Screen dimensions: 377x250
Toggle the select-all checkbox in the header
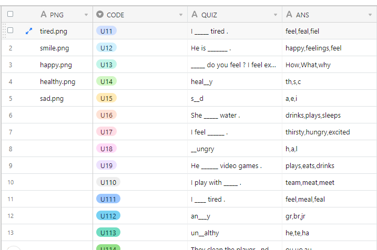coord(10,14)
